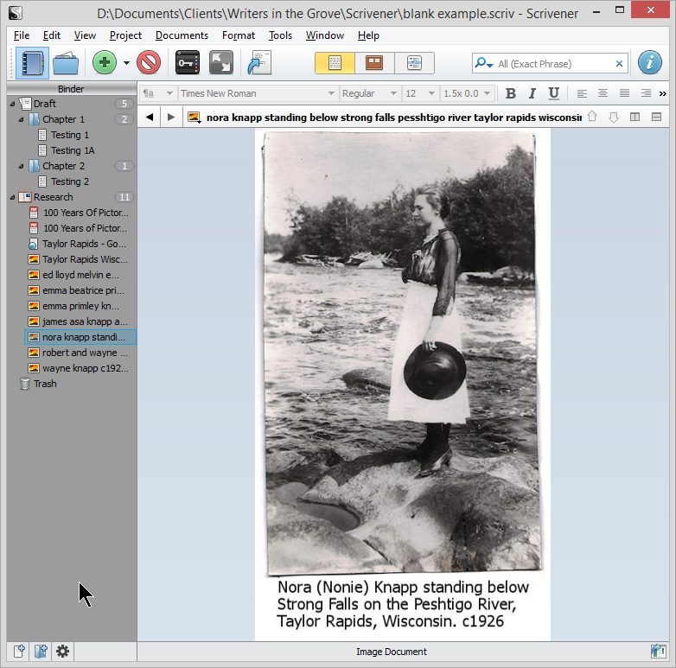The height and width of the screenshot is (668, 676).
Task: Open the search options magnifier dropdown
Action: pos(484,64)
